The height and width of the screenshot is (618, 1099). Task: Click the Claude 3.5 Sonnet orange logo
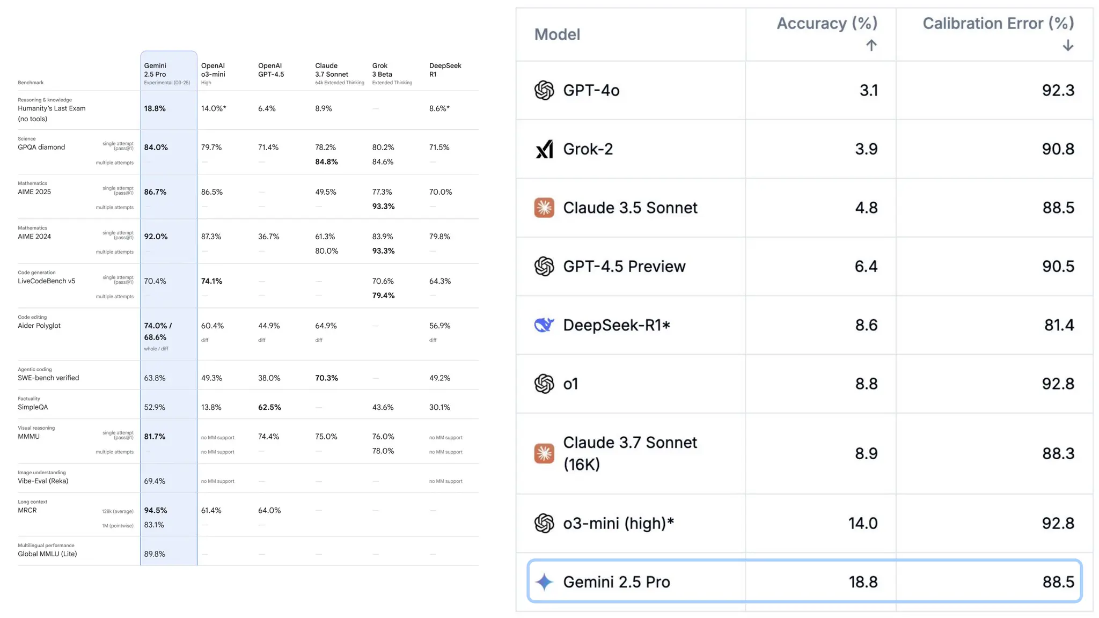click(544, 208)
